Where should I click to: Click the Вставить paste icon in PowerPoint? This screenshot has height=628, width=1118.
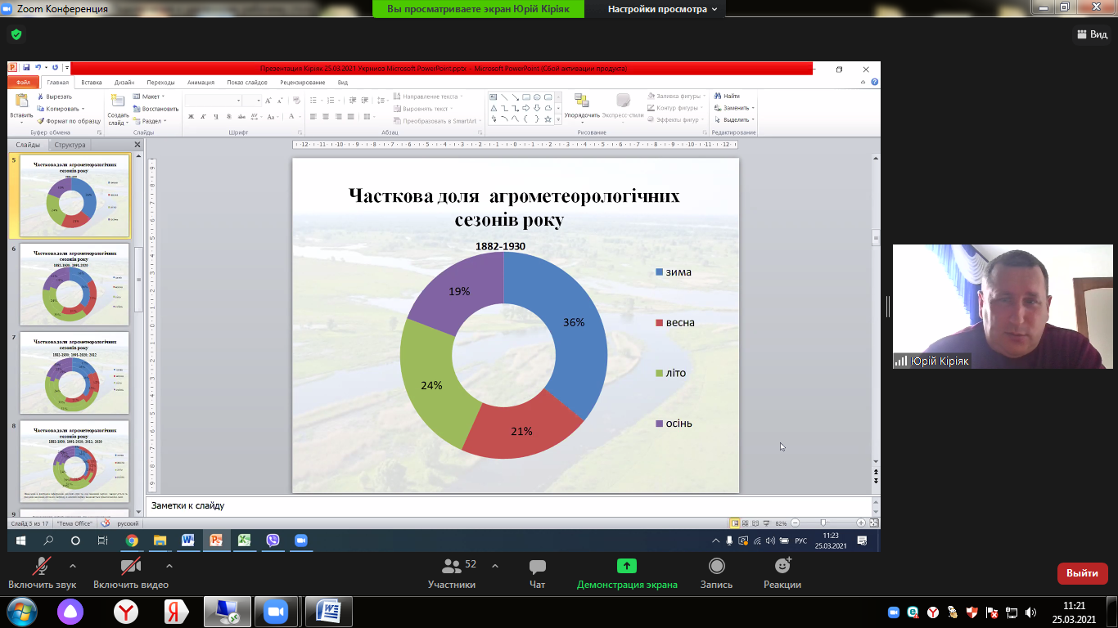21,101
